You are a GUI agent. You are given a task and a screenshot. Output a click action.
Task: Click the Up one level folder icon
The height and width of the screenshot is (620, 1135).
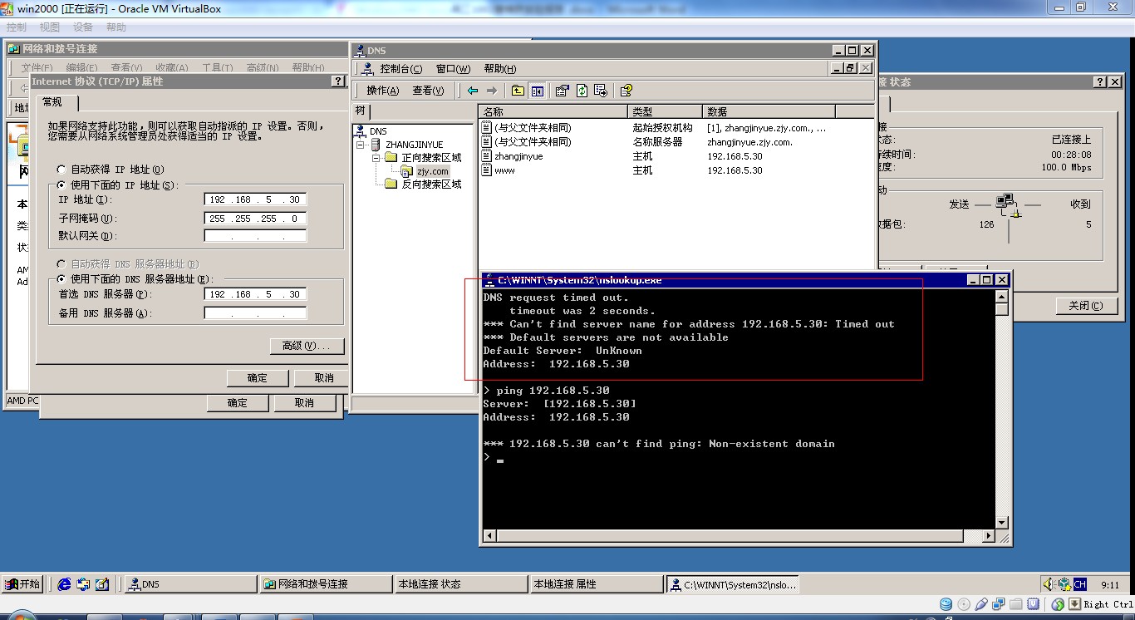click(x=518, y=91)
